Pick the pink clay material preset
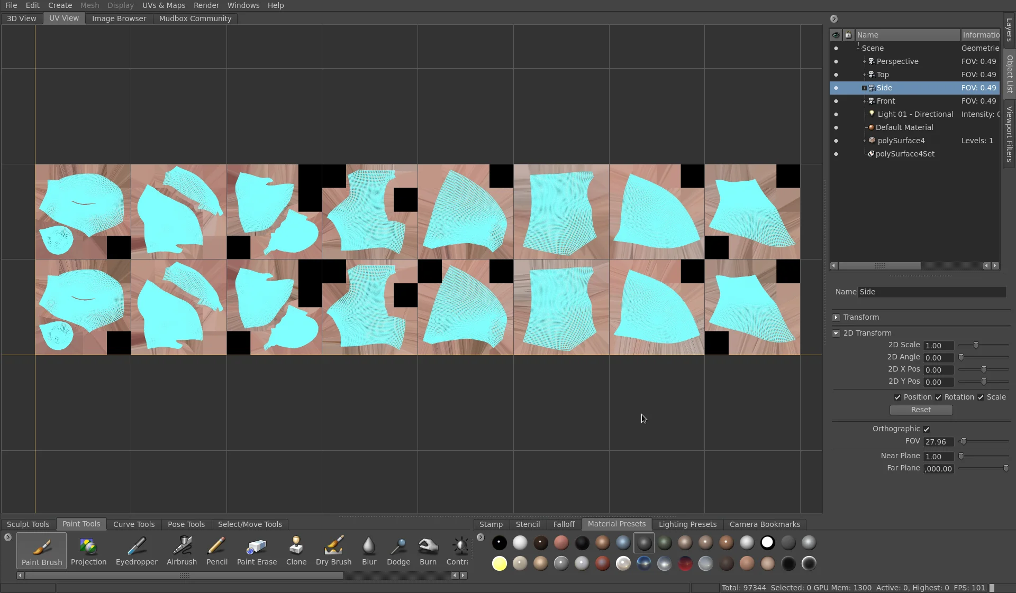Image resolution: width=1016 pixels, height=593 pixels. [x=561, y=543]
